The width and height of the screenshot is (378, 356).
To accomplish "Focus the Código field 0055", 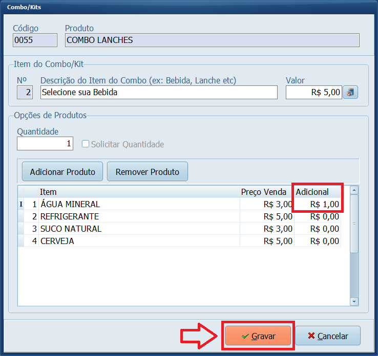I will pyautogui.click(x=35, y=40).
